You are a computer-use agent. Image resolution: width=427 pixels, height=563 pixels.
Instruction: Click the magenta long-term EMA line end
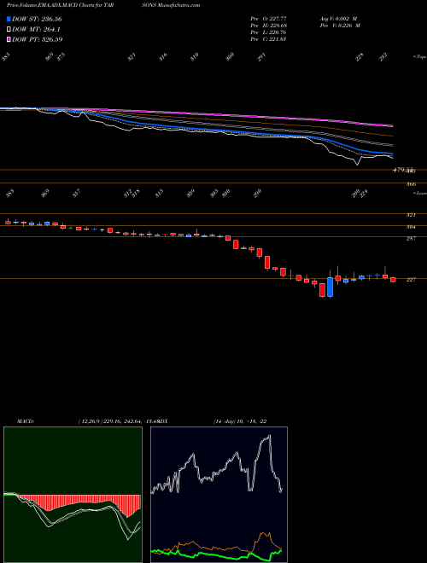pyautogui.click(x=392, y=126)
